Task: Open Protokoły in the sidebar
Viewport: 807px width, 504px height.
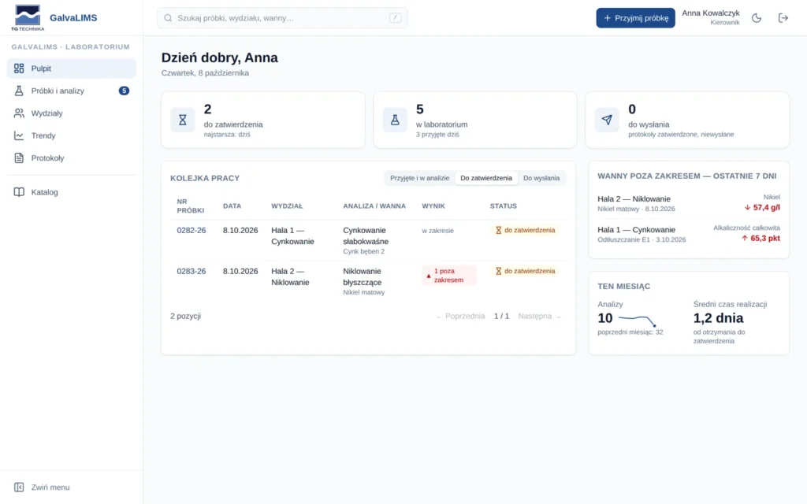Action: 72,157
